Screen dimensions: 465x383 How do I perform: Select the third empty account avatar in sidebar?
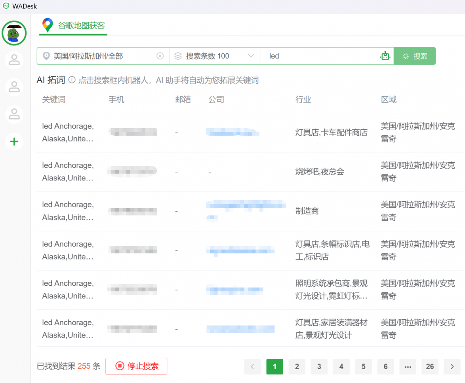(x=14, y=114)
